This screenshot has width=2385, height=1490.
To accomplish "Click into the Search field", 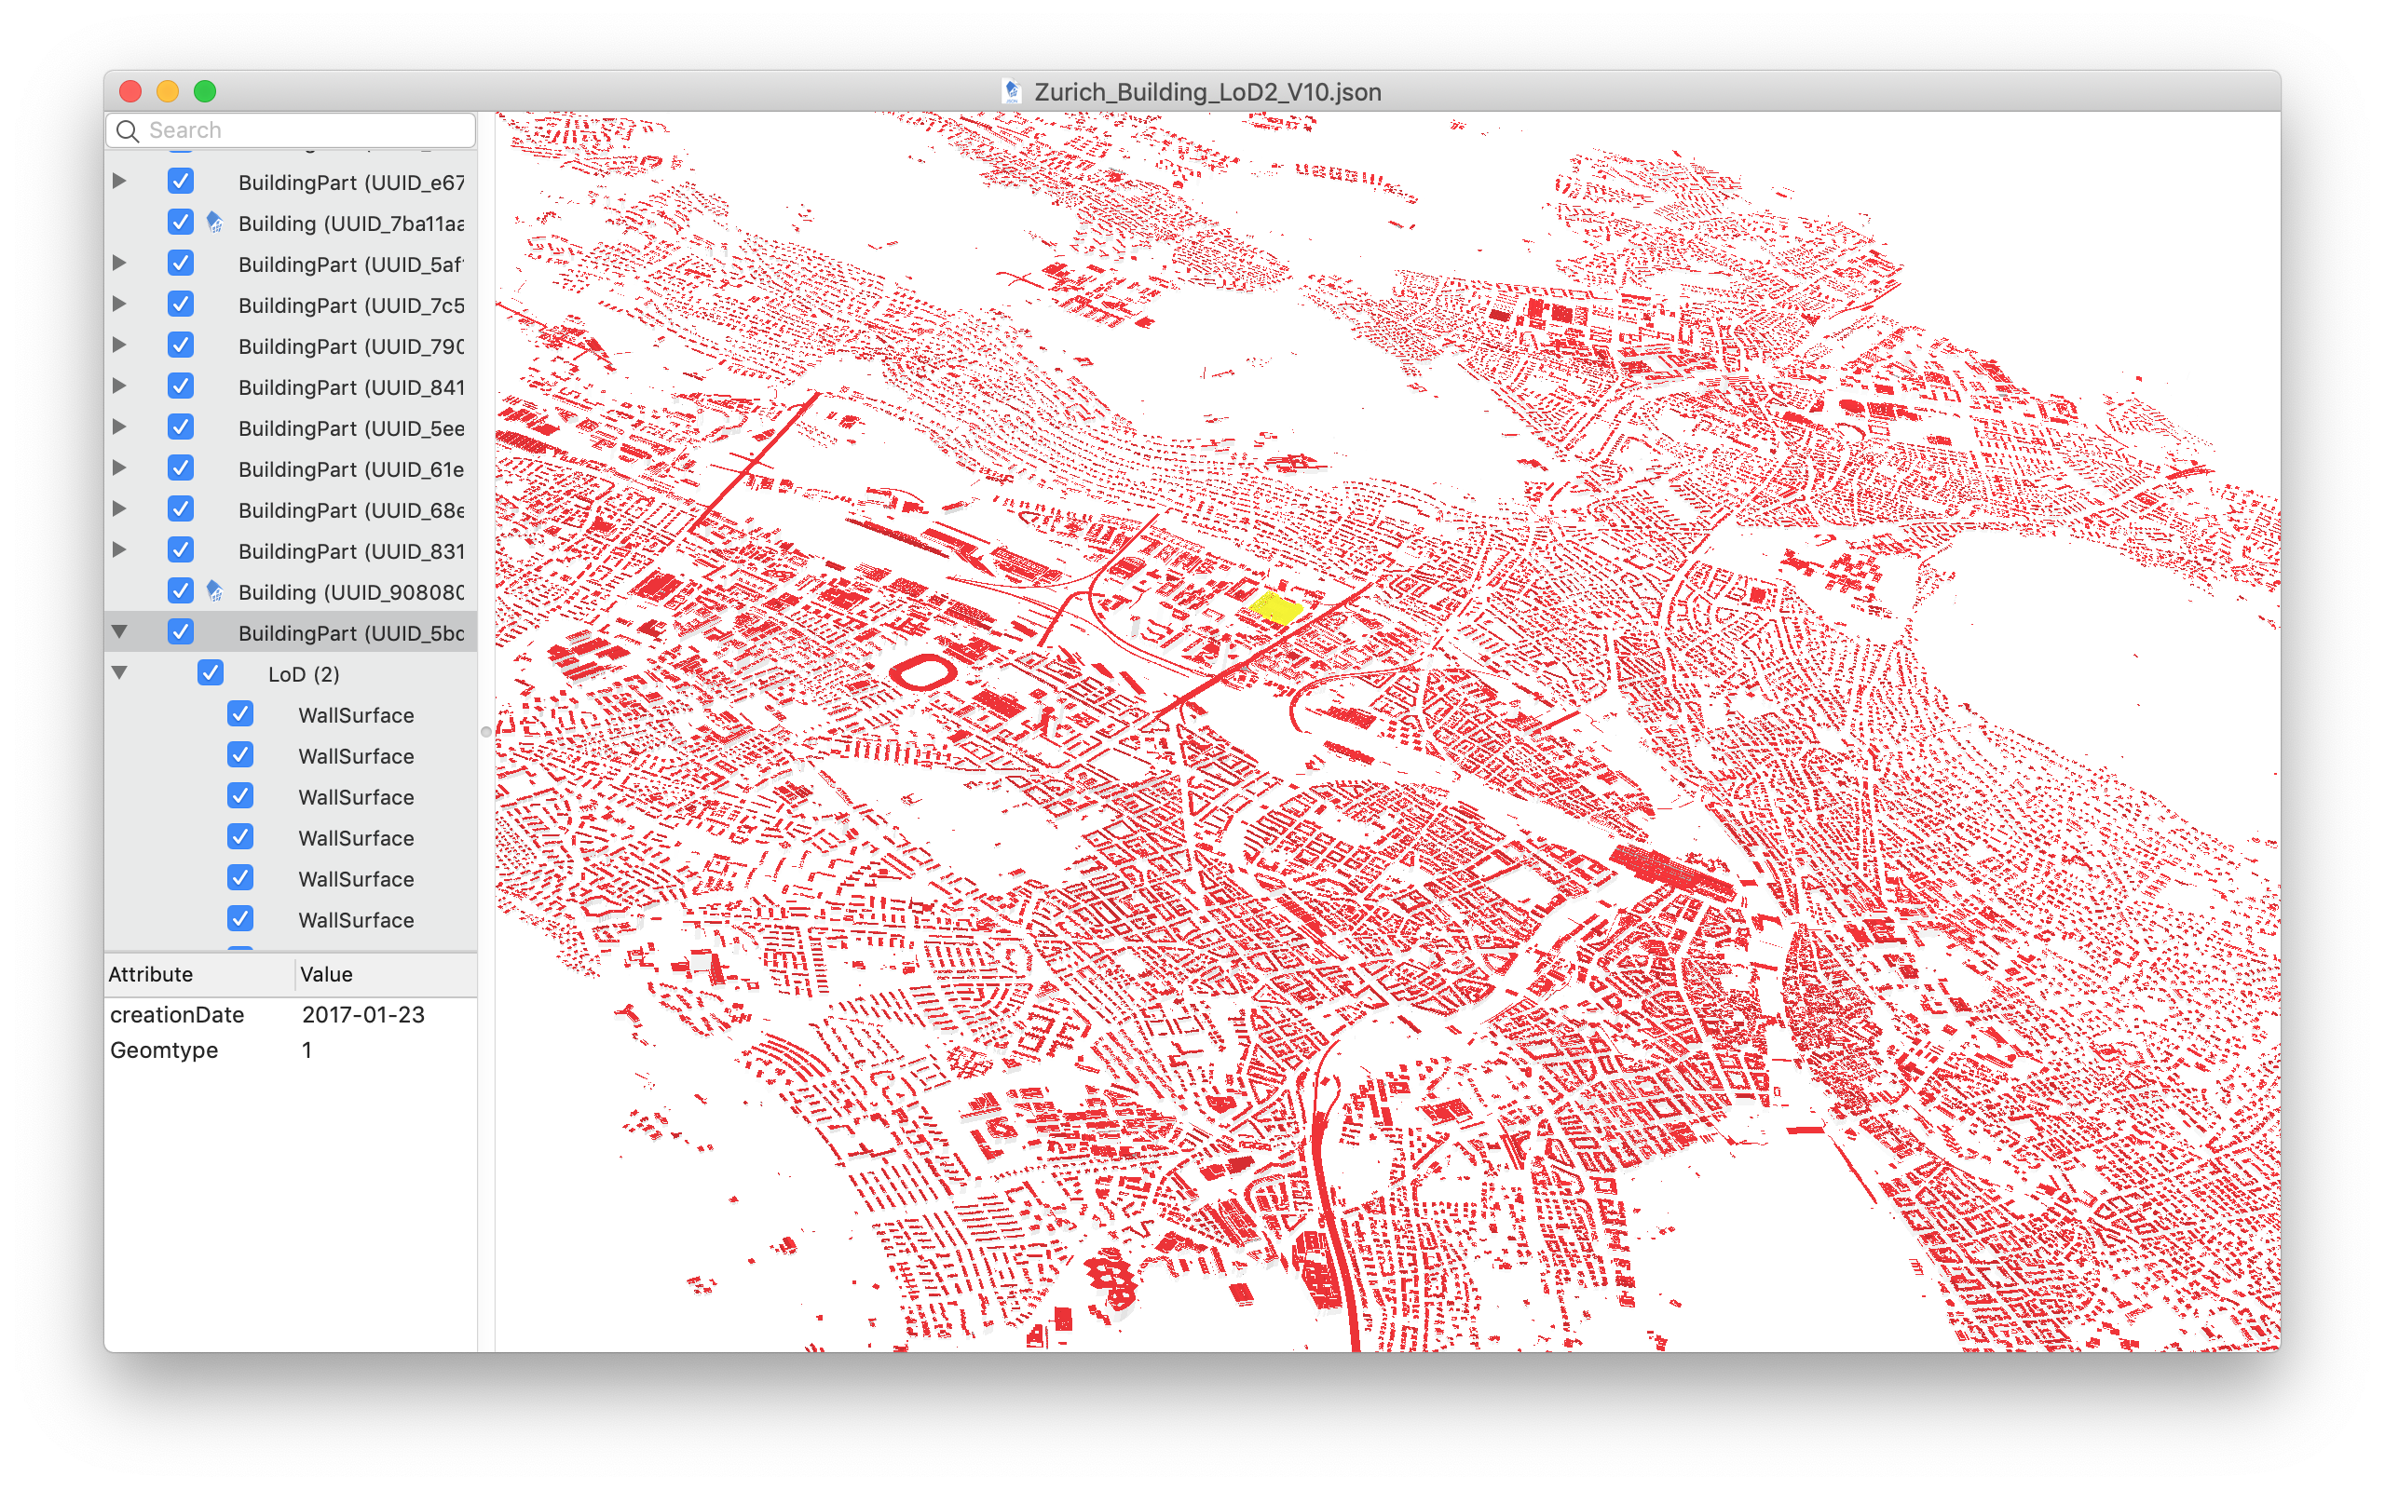I will [306, 131].
